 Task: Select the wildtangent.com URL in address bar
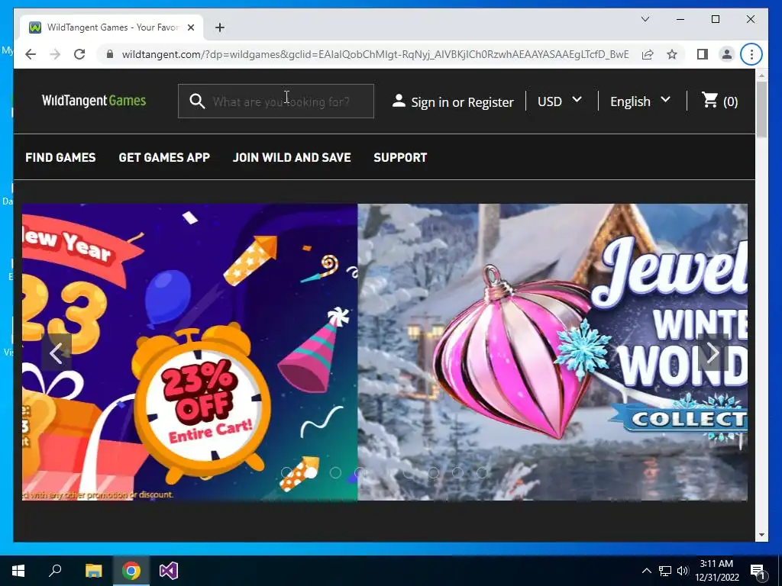click(x=375, y=54)
